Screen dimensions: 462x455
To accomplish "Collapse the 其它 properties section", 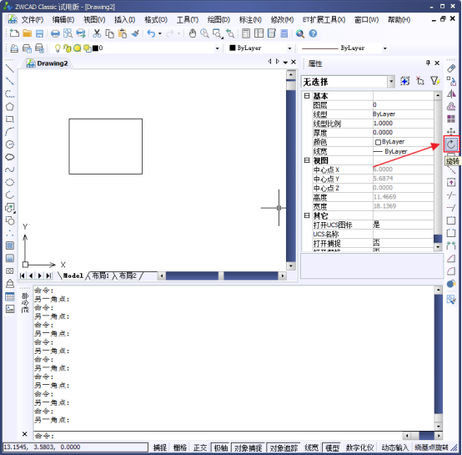I will [x=307, y=215].
